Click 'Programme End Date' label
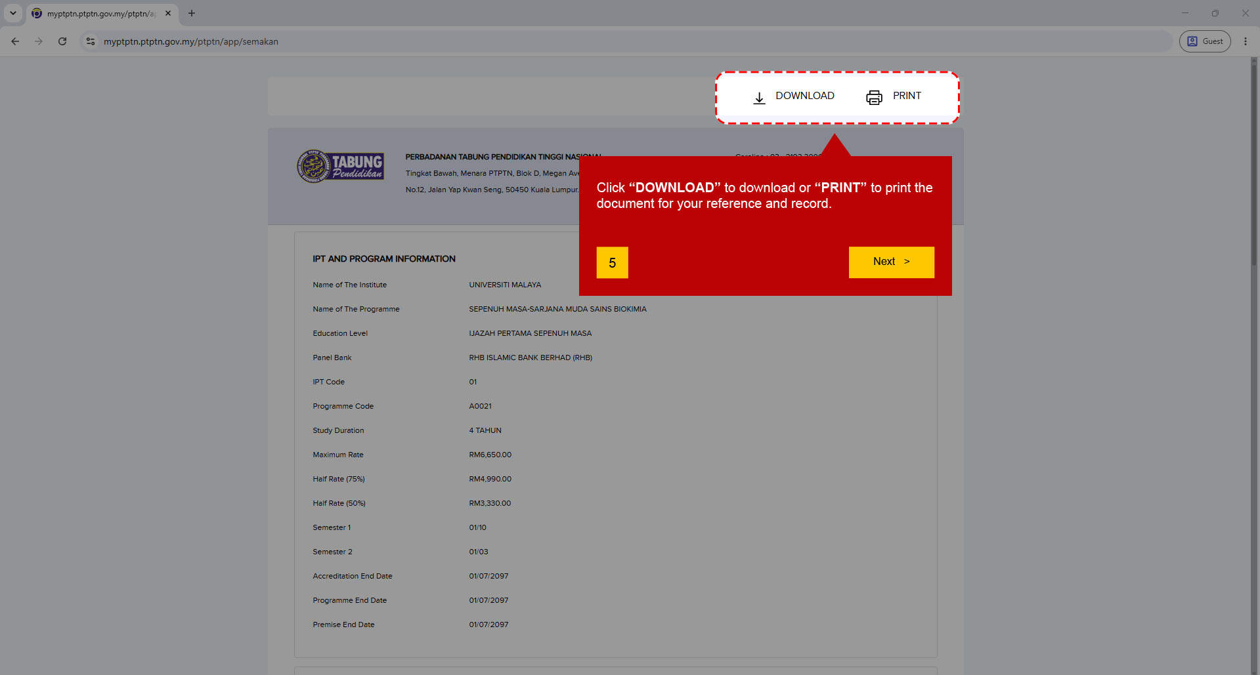Image resolution: width=1260 pixels, height=675 pixels. pyautogui.click(x=349, y=600)
